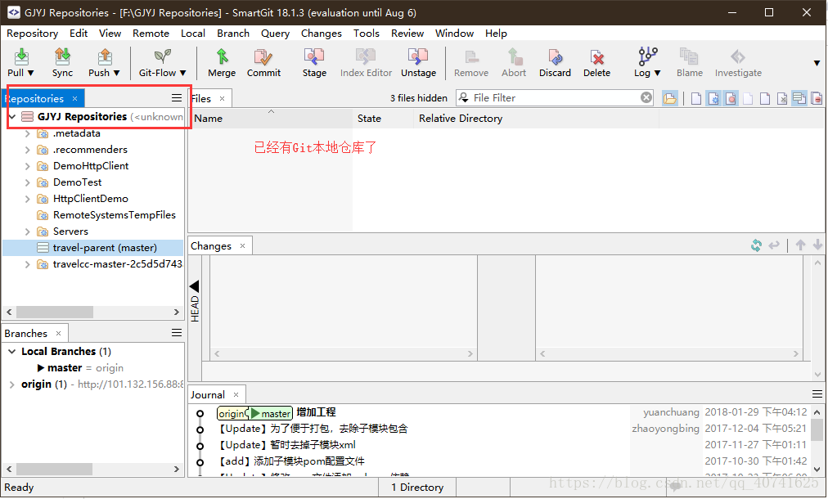
Task: Click the Git-Flow toolbar icon
Action: [162, 56]
